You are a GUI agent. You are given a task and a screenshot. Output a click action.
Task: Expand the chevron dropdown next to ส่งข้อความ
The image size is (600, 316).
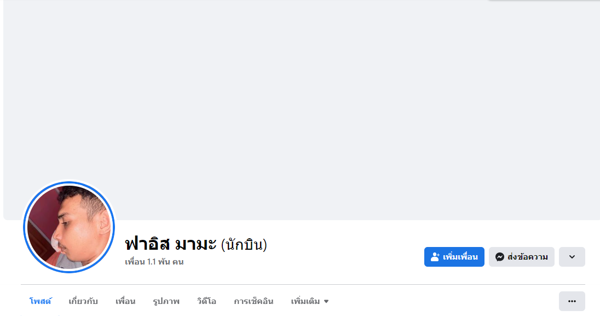572,257
